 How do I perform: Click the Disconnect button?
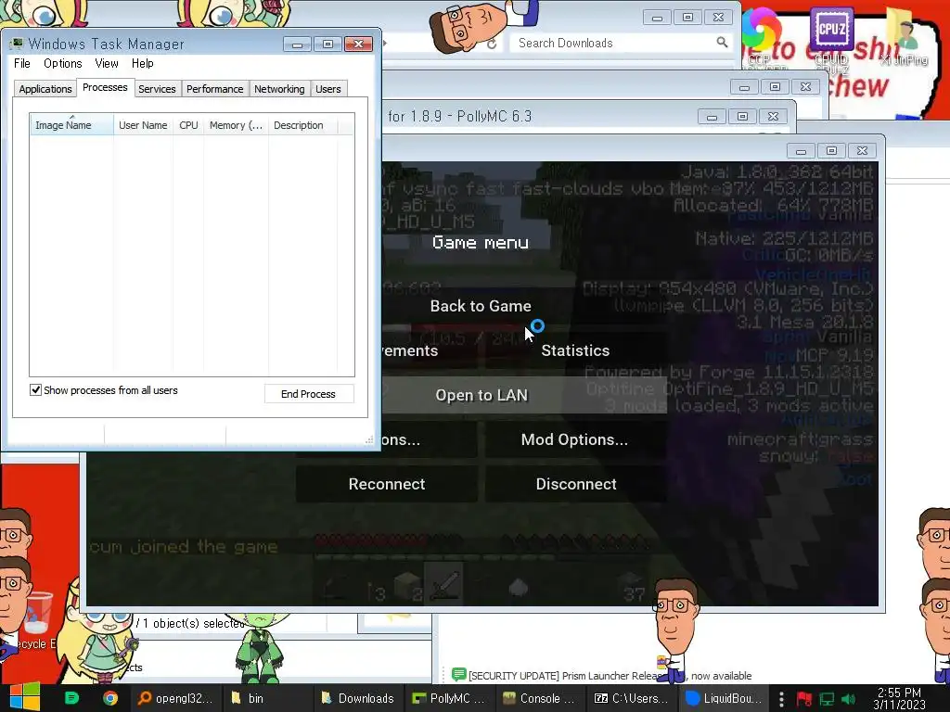coord(575,484)
